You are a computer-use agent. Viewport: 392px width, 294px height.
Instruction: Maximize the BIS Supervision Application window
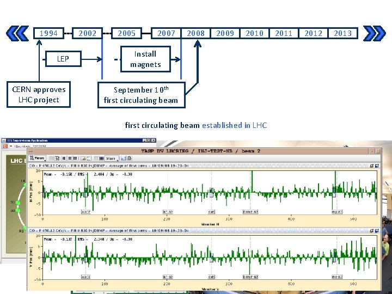(x=149, y=140)
